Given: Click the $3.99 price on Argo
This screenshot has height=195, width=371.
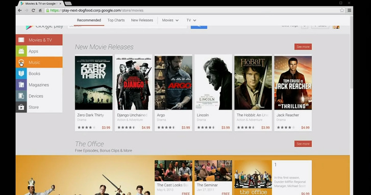Looking at the screenshot, I should click(186, 127).
